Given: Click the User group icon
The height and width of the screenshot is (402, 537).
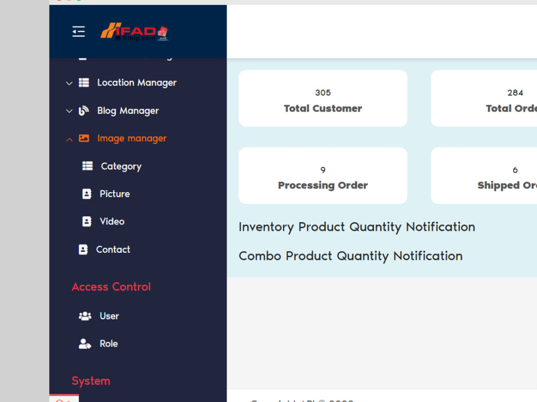Looking at the screenshot, I should pos(85,316).
